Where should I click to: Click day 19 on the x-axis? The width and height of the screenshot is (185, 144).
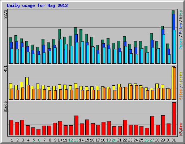108,140
